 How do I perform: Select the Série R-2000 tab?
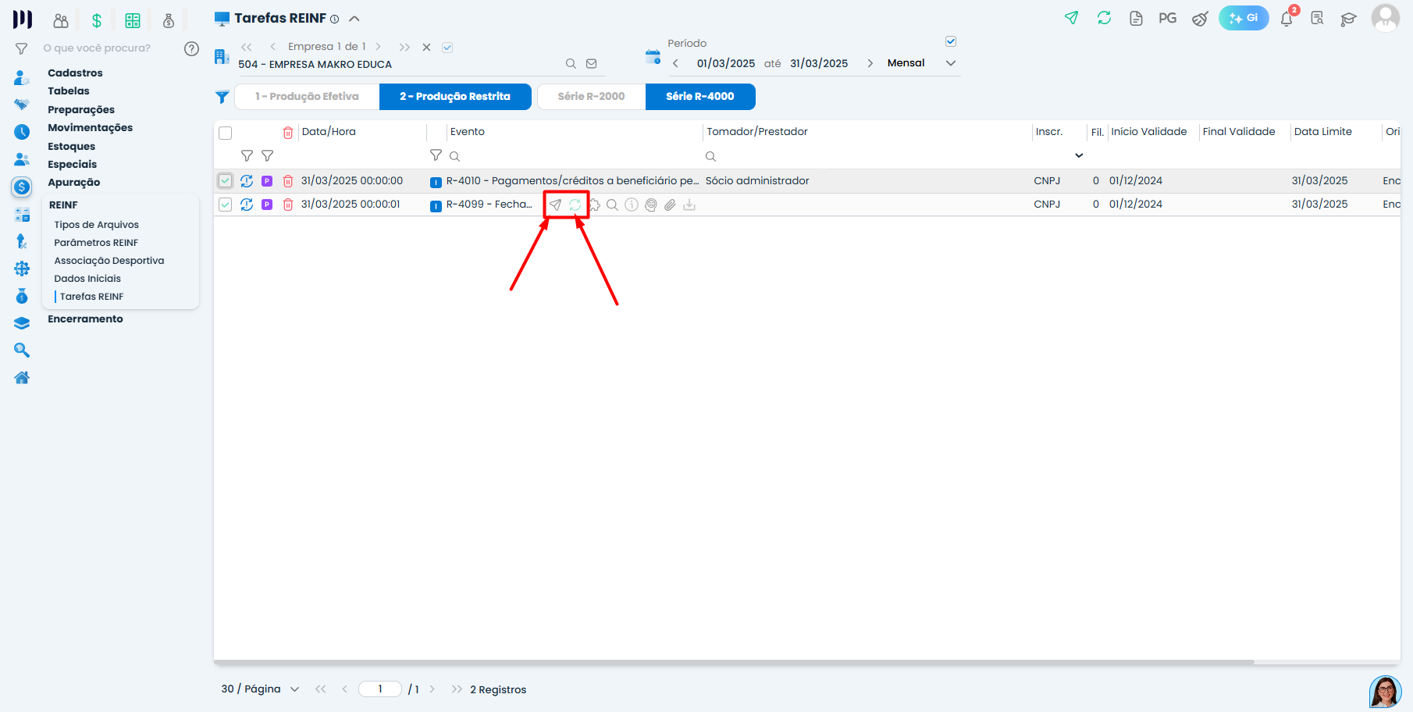pos(591,97)
